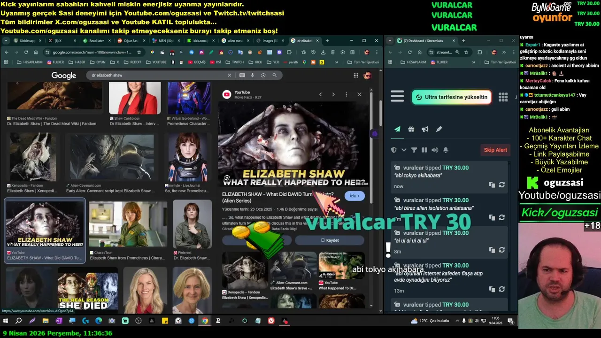Switch to the 'alien mov' browser tab

click(236, 41)
